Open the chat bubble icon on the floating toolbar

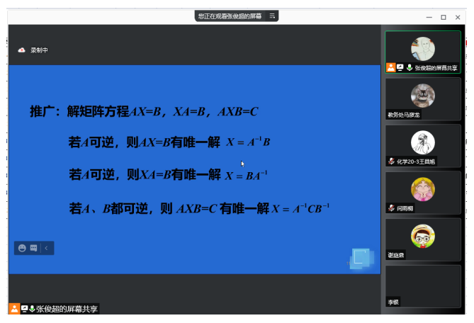tap(33, 248)
